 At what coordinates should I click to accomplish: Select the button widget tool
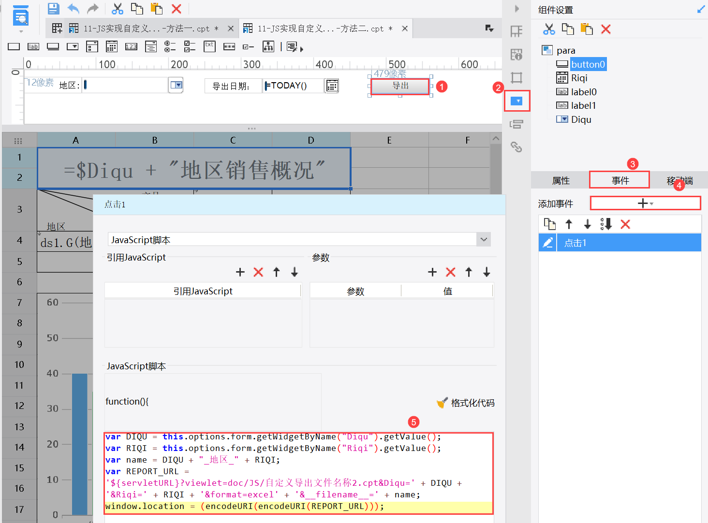point(53,46)
